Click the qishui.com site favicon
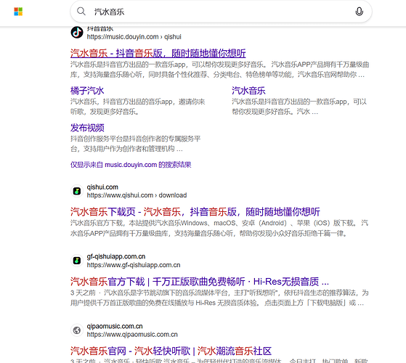This screenshot has width=406, height=363. [x=77, y=191]
